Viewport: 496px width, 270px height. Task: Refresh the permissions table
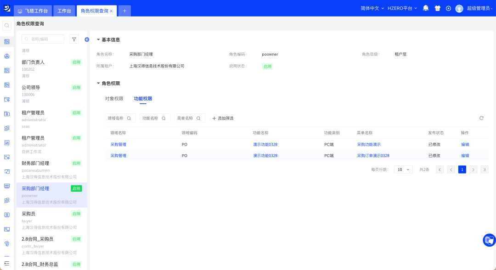pyautogui.click(x=481, y=118)
